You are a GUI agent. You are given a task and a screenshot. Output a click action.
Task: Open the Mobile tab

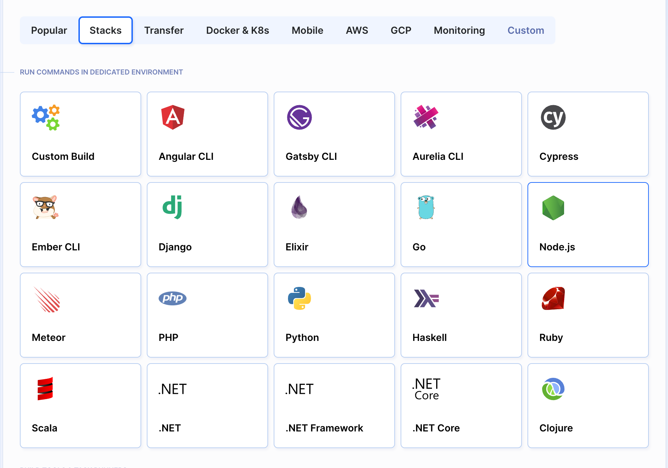click(308, 30)
